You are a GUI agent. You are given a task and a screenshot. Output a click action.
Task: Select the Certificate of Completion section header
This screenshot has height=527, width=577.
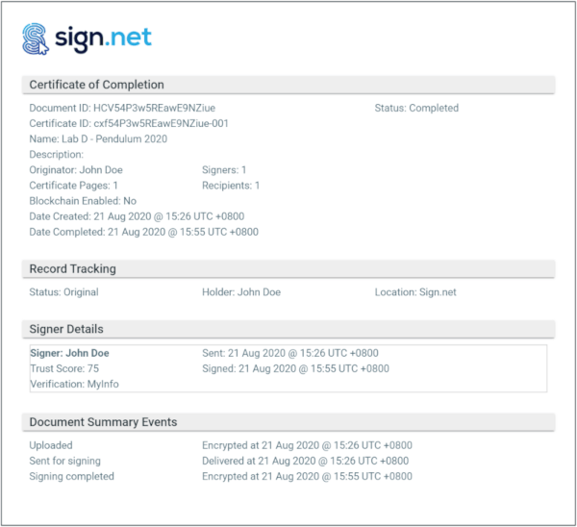click(96, 85)
